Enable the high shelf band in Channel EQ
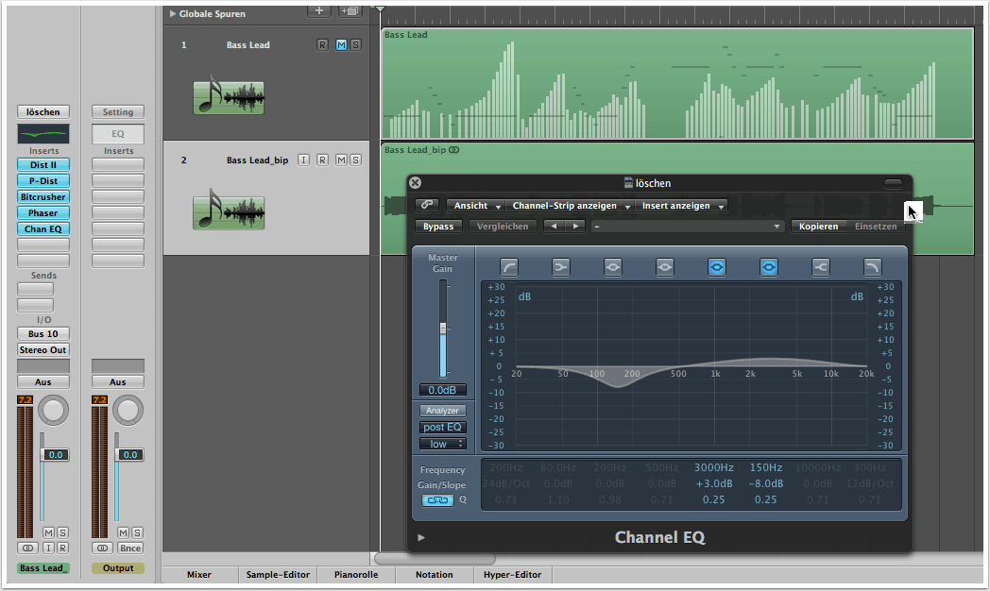Screen dimensions: 990x591 pos(820,267)
